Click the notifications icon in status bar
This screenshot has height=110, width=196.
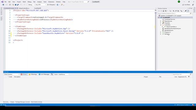point(193,105)
